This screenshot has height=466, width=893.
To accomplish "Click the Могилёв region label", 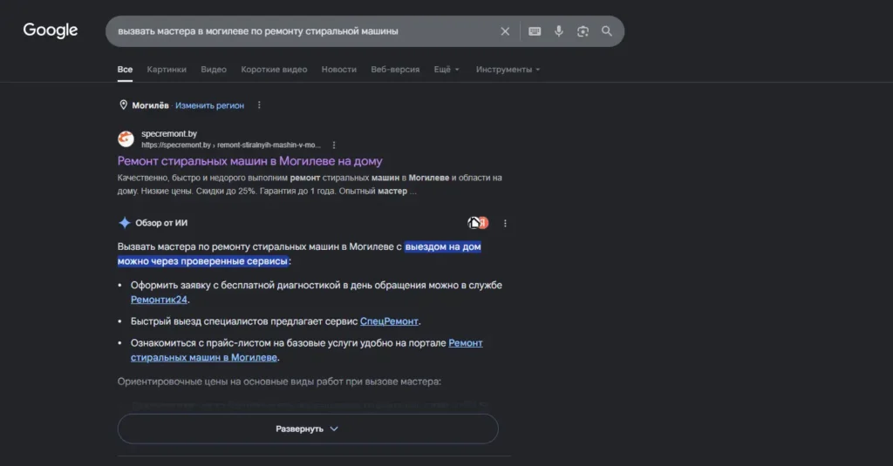I will pyautogui.click(x=150, y=105).
